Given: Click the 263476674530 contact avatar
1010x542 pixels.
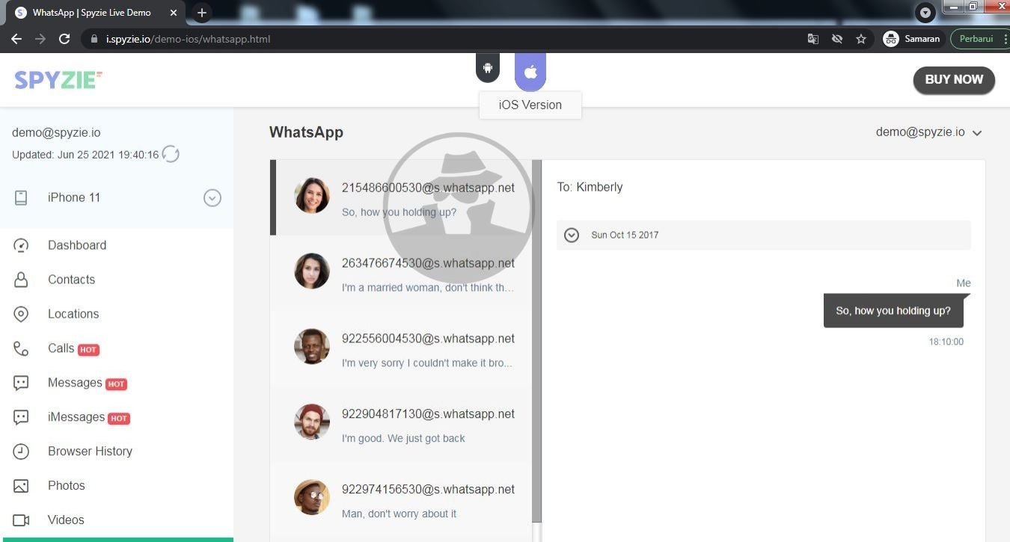Looking at the screenshot, I should pos(312,271).
